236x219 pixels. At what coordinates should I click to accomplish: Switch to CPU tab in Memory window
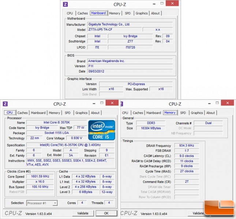(125, 113)
